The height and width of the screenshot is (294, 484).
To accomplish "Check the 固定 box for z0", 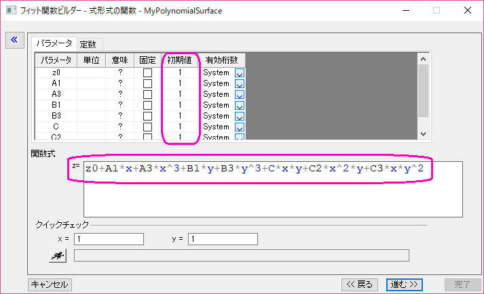I will (x=147, y=72).
